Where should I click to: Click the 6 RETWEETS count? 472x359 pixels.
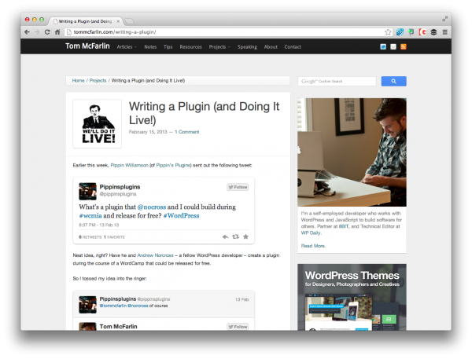90,237
